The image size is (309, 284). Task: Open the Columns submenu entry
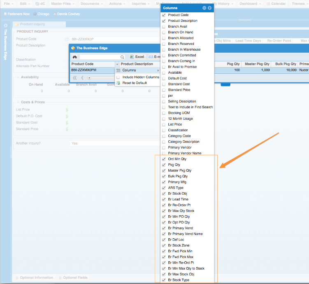(137, 70)
